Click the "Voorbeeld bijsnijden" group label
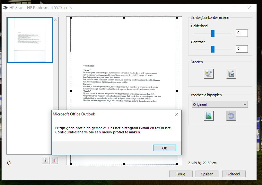Image resolution: width=262 pixels, height=185 pixels. click(206, 95)
